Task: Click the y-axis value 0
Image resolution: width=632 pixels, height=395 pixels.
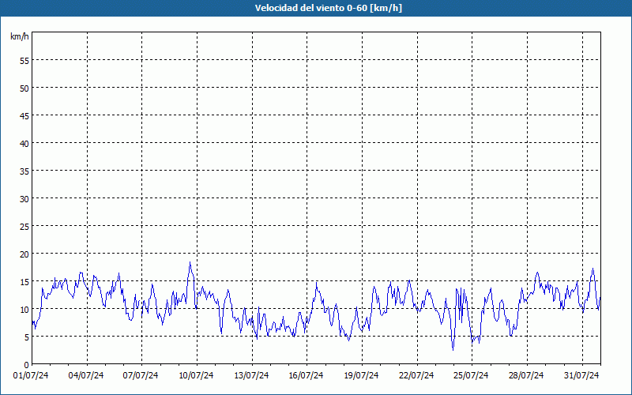Action: [27, 365]
